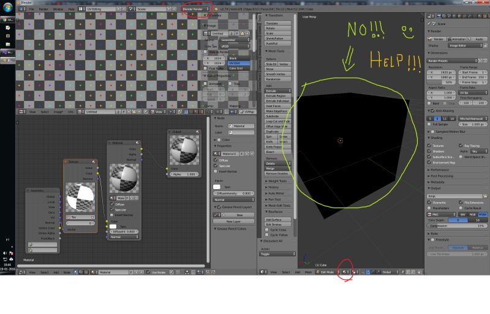The width and height of the screenshot is (490, 314).
Task: Adjust the Compression 15% slider
Action: click(457, 226)
